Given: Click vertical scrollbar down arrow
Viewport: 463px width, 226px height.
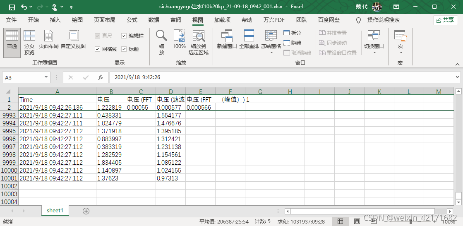Looking at the screenshot, I should 458,202.
